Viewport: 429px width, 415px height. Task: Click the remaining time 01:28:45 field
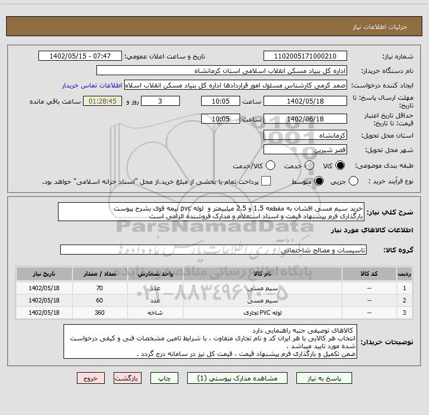point(103,101)
